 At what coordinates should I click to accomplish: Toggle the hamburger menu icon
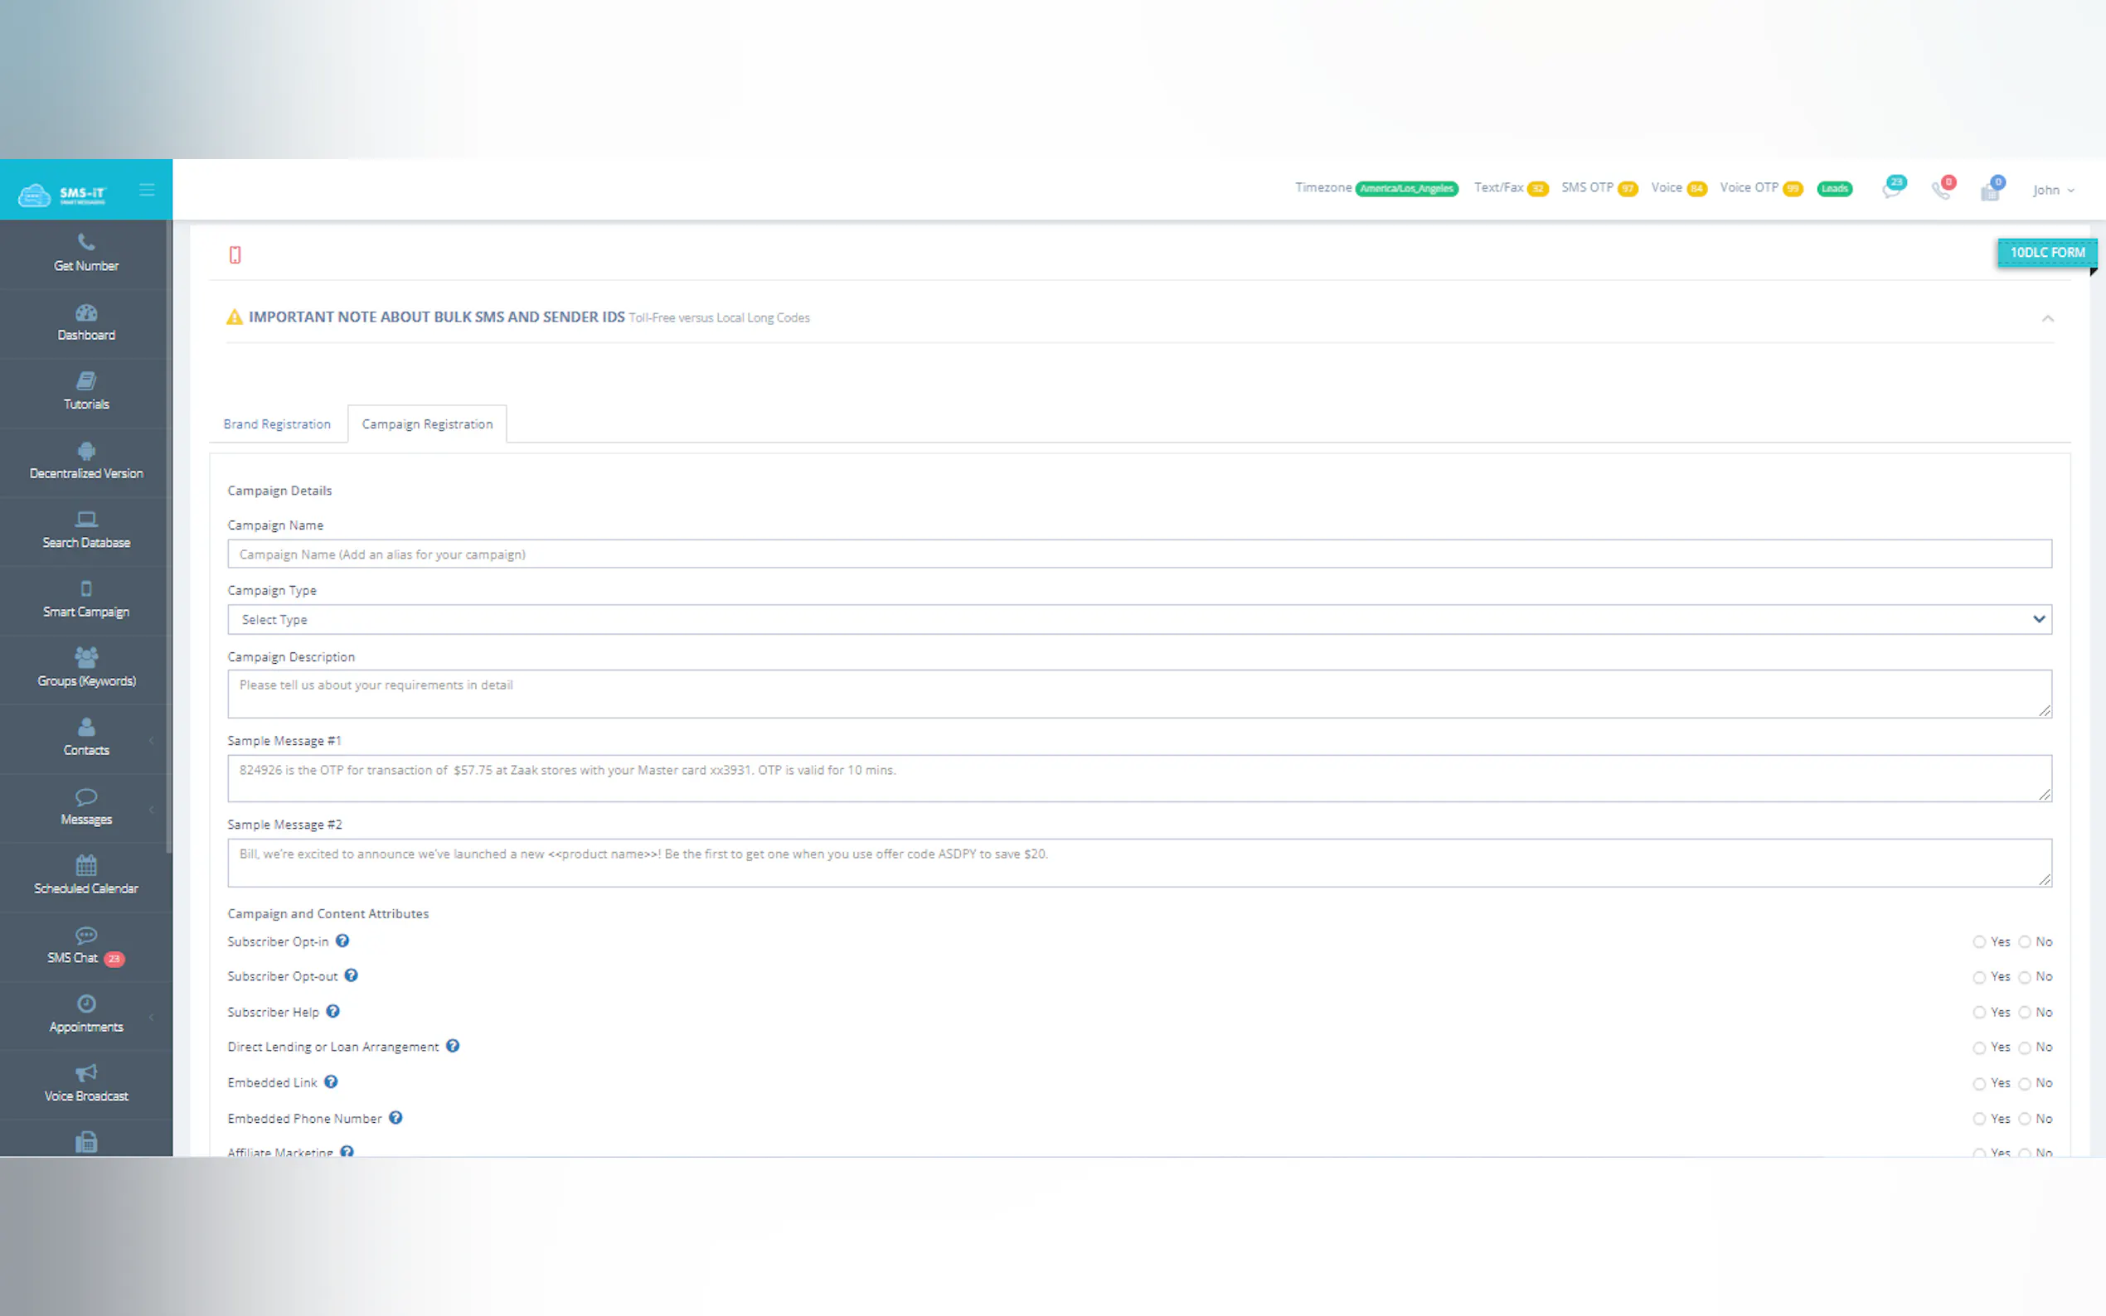point(146,190)
